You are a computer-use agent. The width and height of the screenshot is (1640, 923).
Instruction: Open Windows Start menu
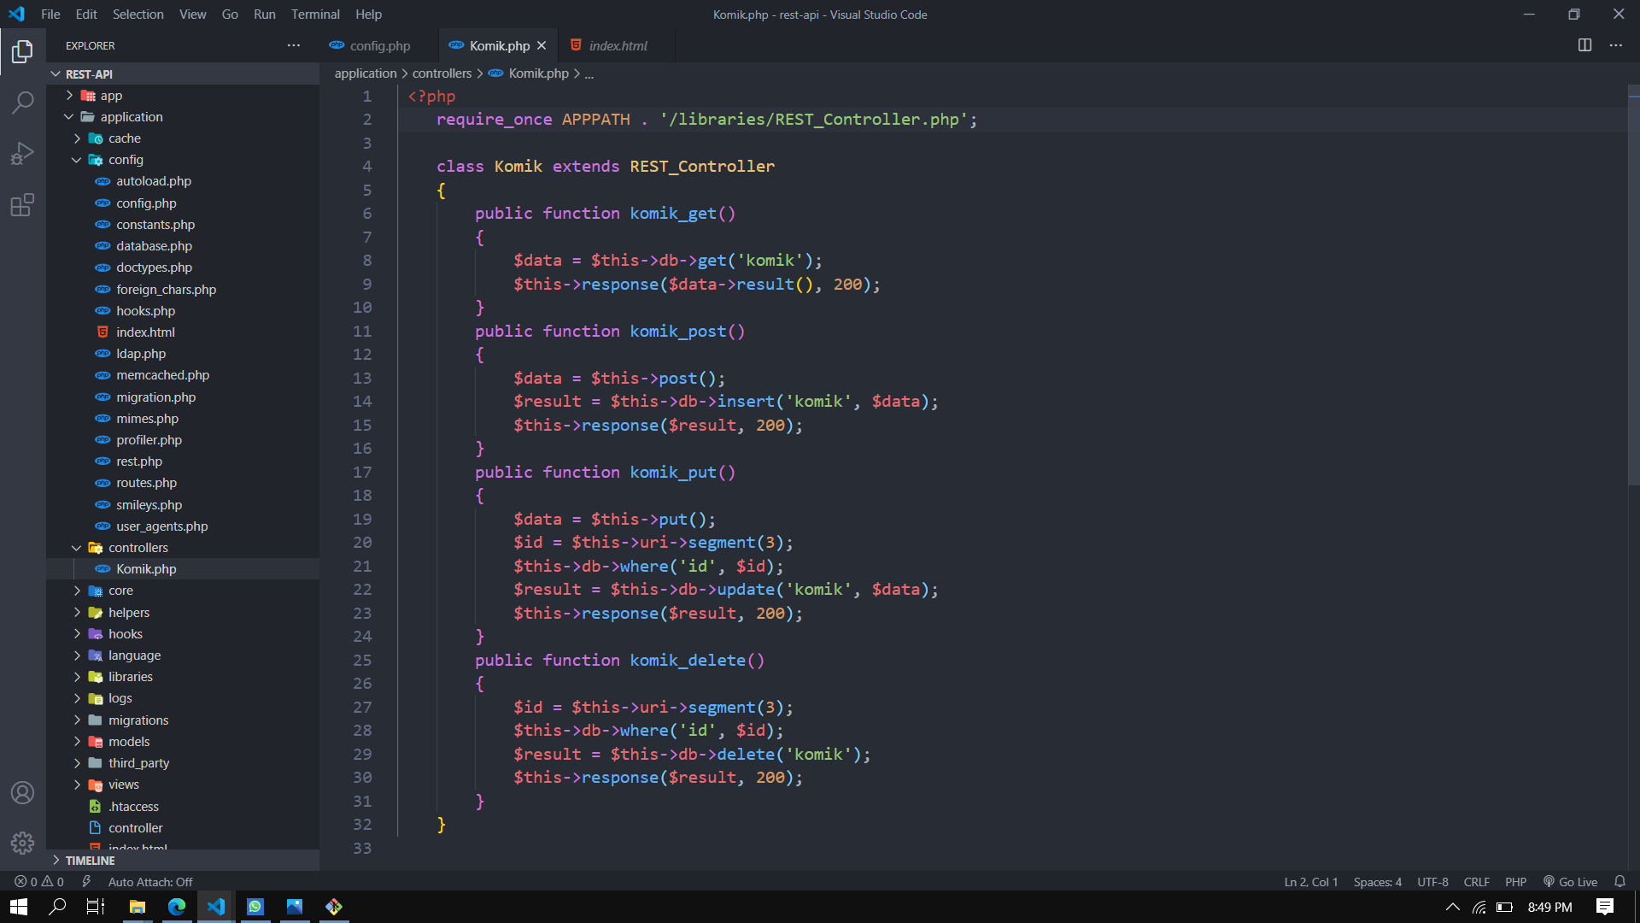click(x=19, y=907)
